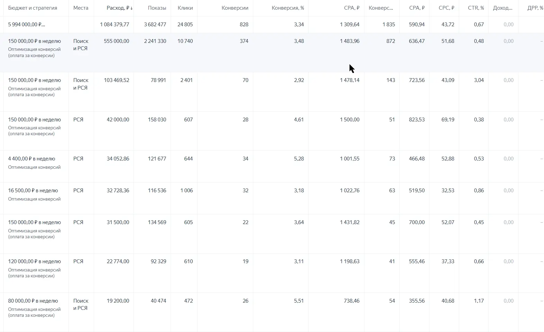544x332 pixels.
Task: Sort table by Показы column
Action: coord(156,8)
